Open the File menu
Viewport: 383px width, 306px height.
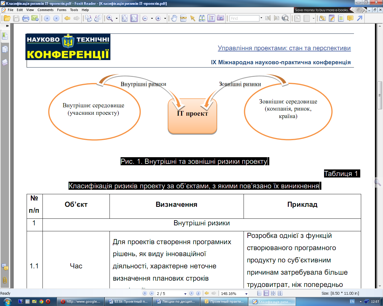[10, 10]
